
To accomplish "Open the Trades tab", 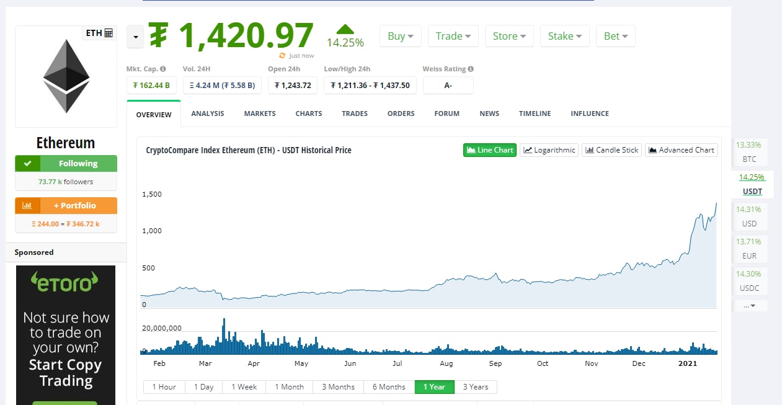I will [355, 113].
